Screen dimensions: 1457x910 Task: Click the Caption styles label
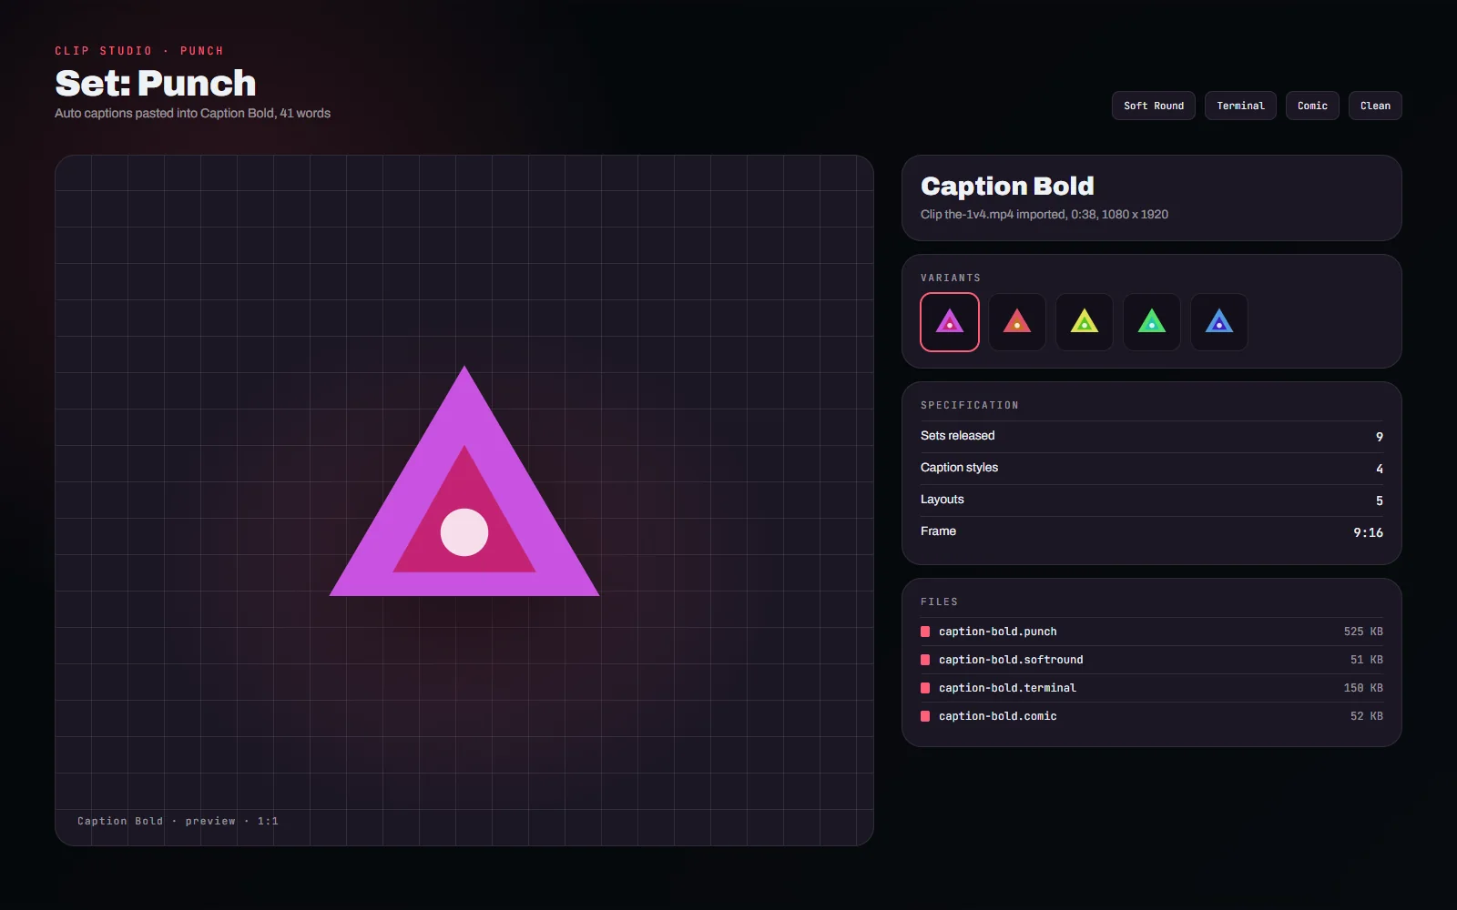click(959, 468)
